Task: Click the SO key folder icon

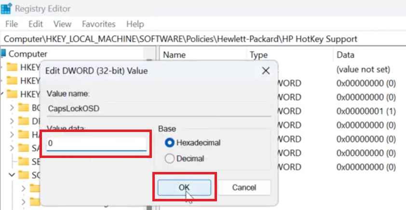Action: (x=24, y=175)
